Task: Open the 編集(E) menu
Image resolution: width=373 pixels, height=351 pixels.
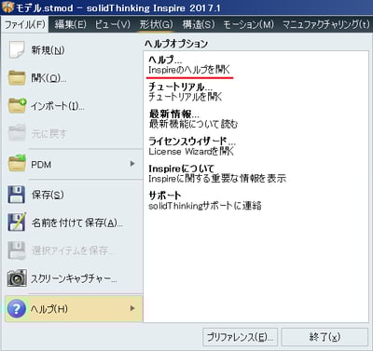Action: pyautogui.click(x=71, y=24)
